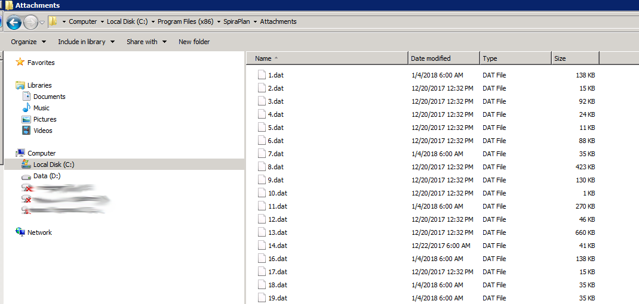Open the Videos library icon

[26, 131]
